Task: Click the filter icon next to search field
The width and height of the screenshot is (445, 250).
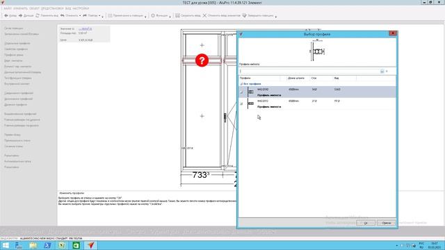Action: pyautogui.click(x=382, y=72)
